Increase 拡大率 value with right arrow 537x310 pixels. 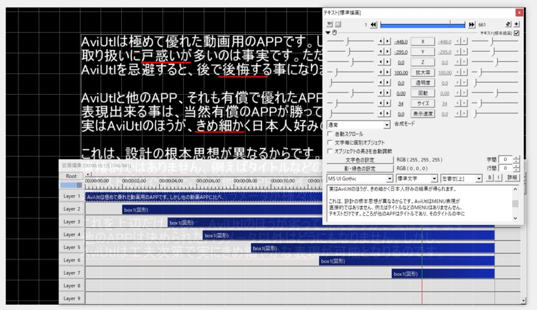[x=387, y=73]
